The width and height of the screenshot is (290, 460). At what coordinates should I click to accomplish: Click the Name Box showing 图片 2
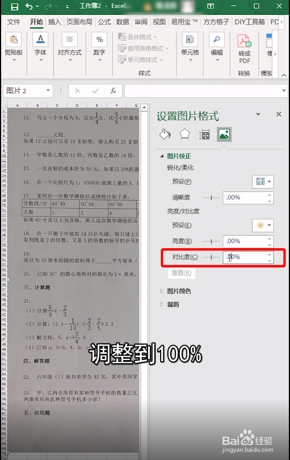pos(24,91)
